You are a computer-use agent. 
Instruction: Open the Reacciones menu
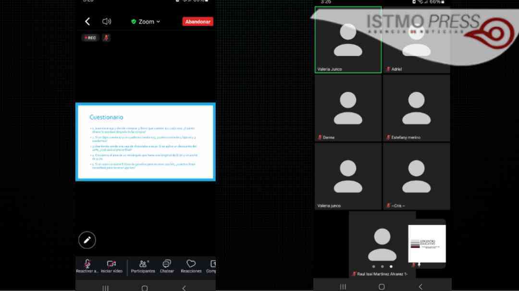click(191, 266)
